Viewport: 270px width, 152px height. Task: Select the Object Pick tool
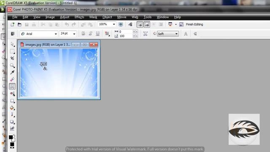[x=12, y=44]
